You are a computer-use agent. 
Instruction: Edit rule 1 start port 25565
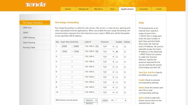point(66,46)
